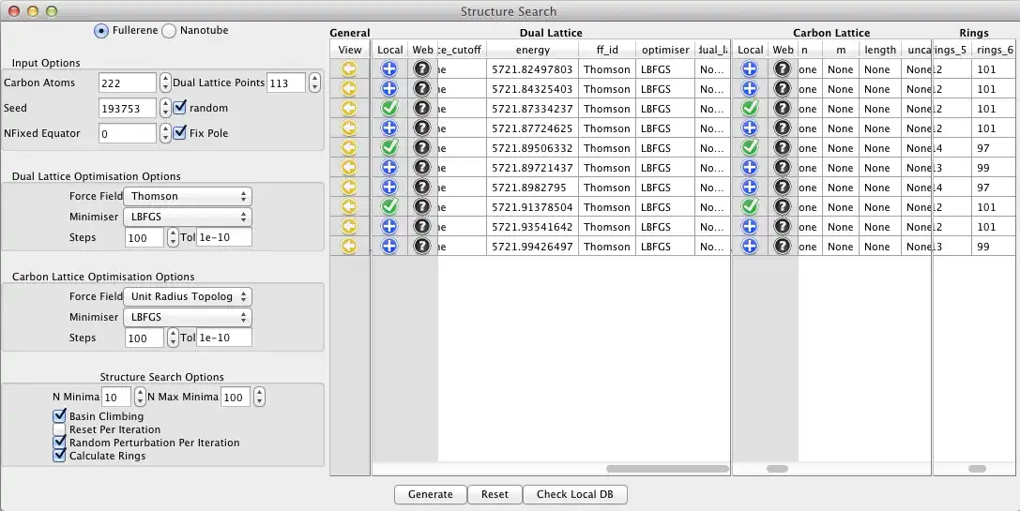This screenshot has width=1020, height=511.
Task: Click the View column header
Action: tap(350, 50)
